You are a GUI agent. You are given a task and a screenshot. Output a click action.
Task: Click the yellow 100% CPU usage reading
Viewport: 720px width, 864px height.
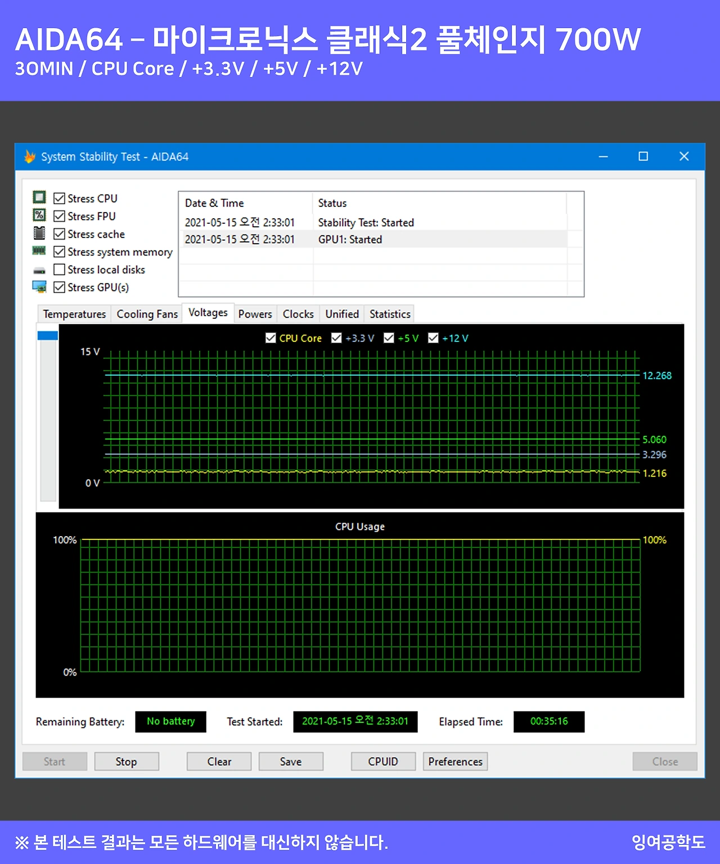coord(655,540)
